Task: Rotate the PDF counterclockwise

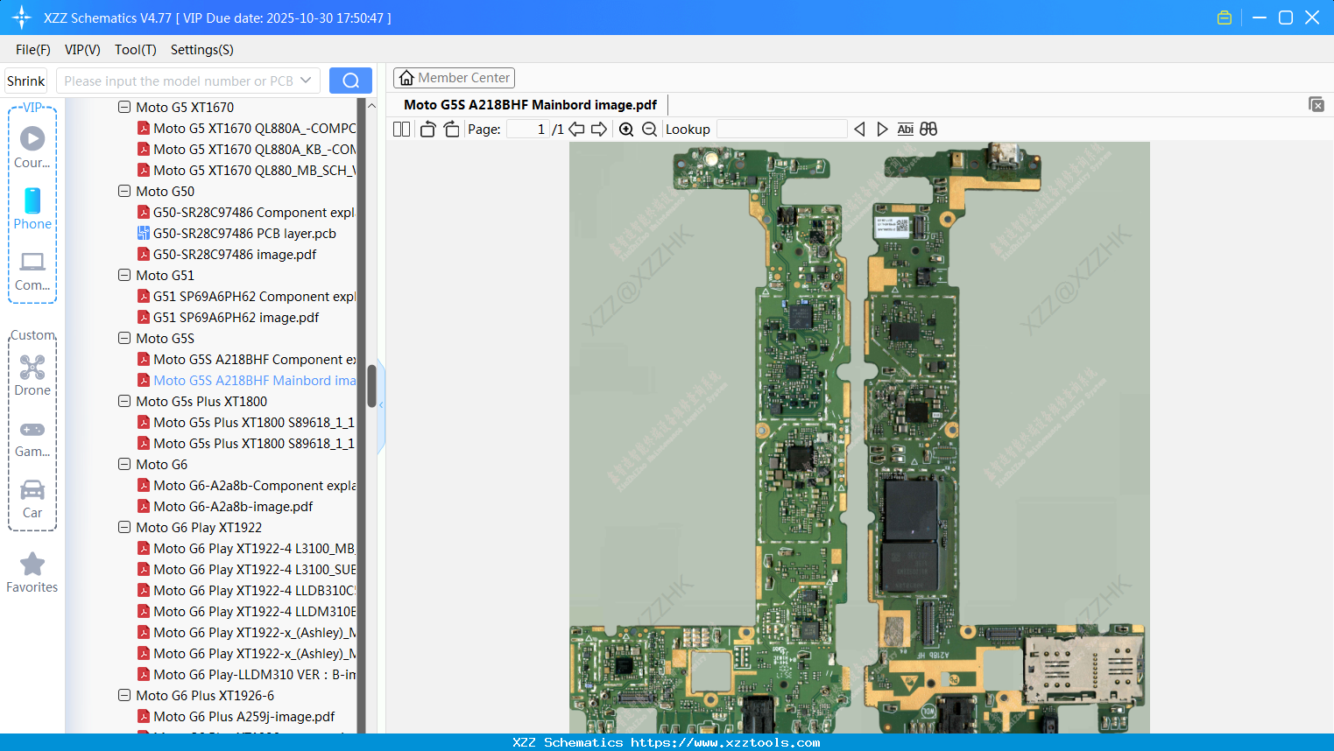Action: (427, 129)
